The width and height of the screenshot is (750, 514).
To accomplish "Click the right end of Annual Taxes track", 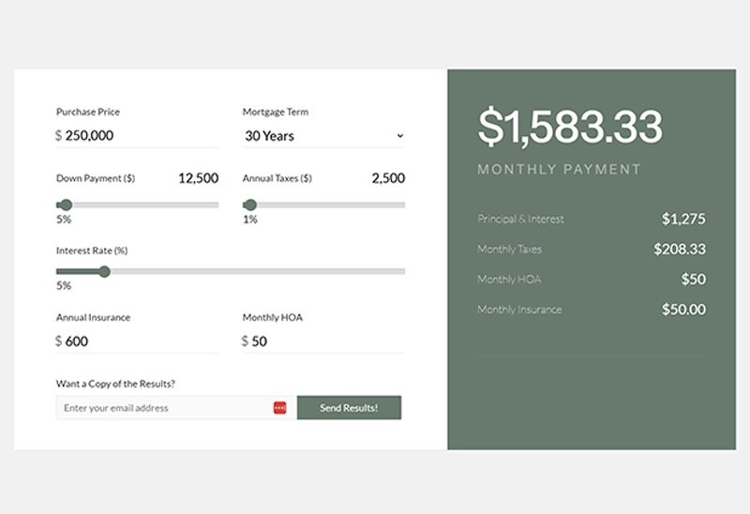I will tap(402, 204).
